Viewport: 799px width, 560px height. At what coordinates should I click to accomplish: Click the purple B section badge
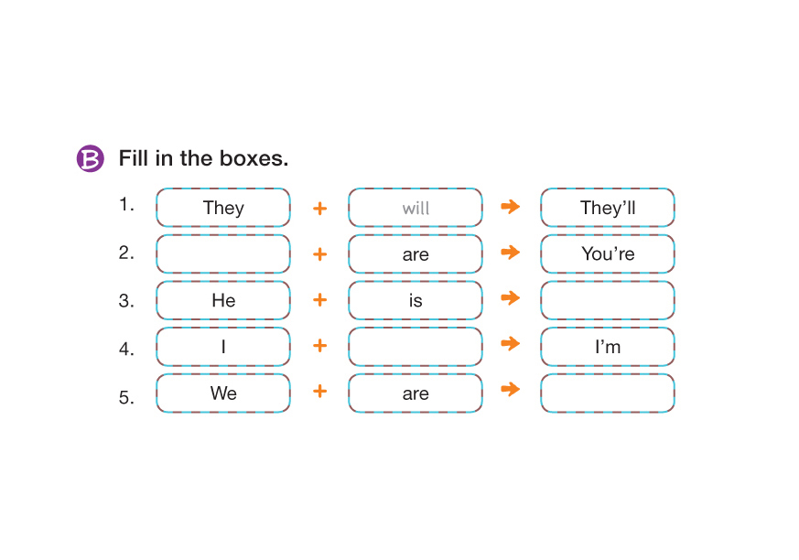(x=90, y=158)
